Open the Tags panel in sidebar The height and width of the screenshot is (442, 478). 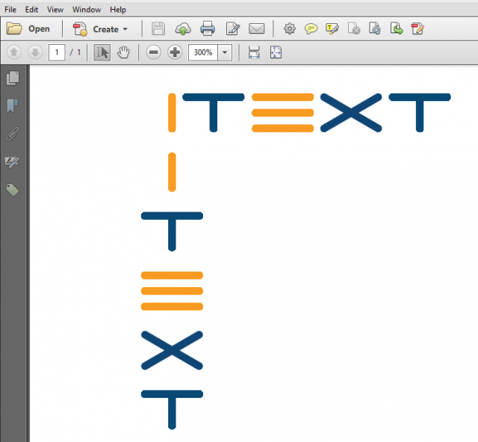(x=13, y=190)
